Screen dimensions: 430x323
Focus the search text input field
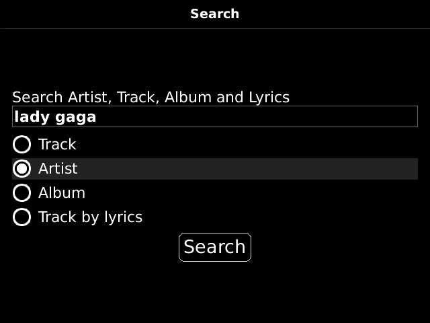tap(215, 117)
